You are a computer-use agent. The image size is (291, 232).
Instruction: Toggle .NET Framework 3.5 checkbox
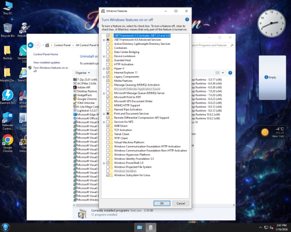(x=108, y=35)
